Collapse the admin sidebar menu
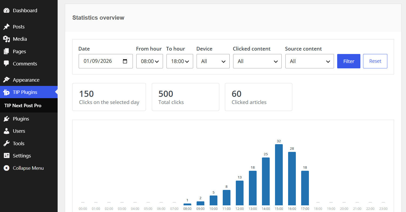This screenshot has height=212, width=406. [x=29, y=168]
